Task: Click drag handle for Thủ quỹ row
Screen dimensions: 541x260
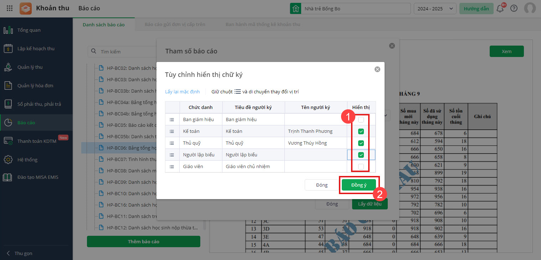Action: [172, 143]
